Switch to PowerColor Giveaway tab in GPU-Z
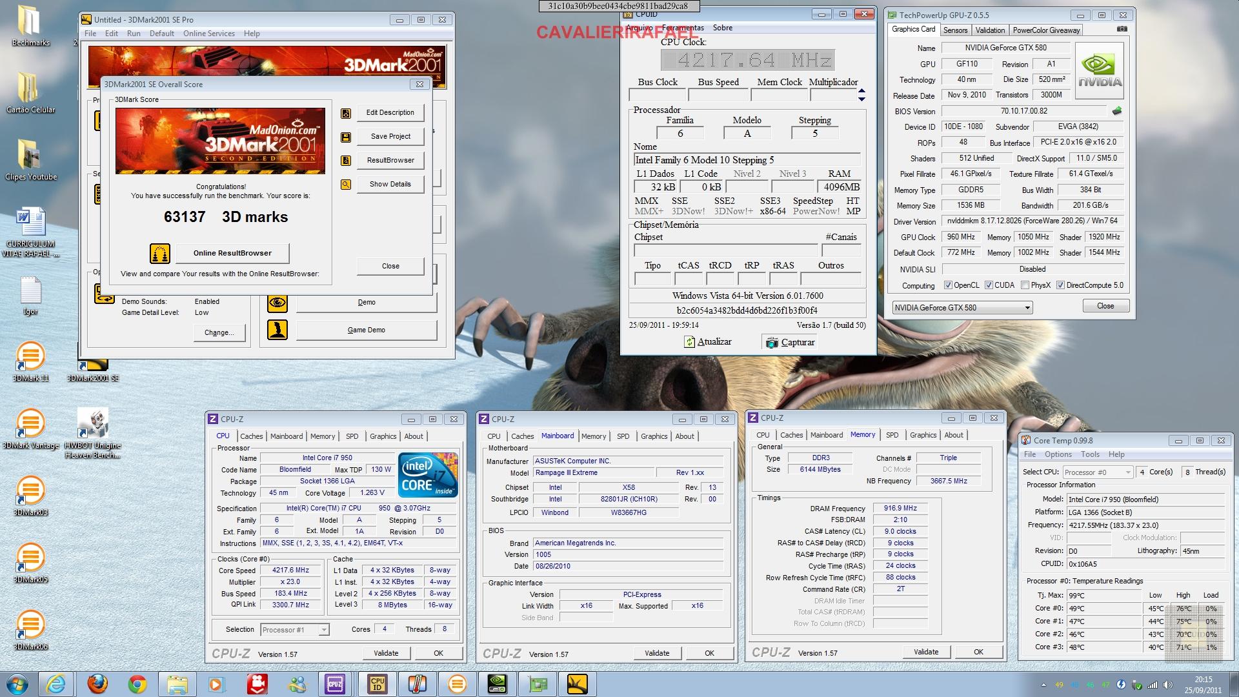 [x=1045, y=30]
